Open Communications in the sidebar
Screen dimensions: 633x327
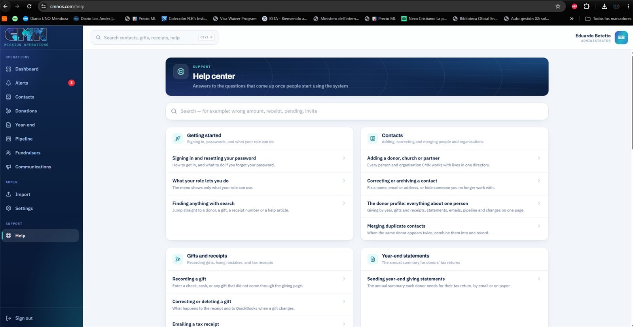click(40, 167)
